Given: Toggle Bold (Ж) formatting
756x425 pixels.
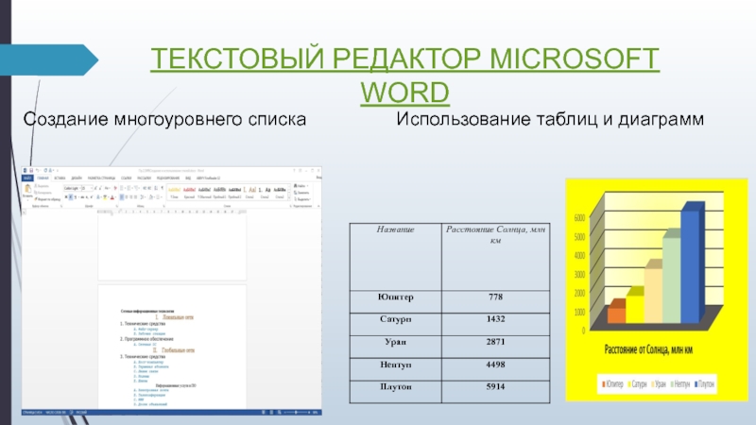Looking at the screenshot, I should (66, 197).
